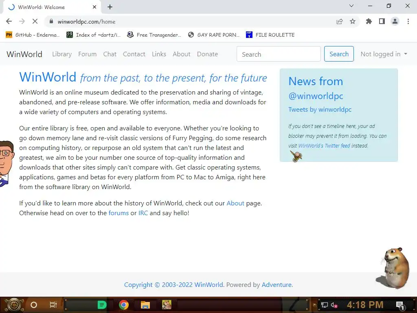This screenshot has width=417, height=313.
Task: Open the Forum nav item
Action: coord(87,54)
